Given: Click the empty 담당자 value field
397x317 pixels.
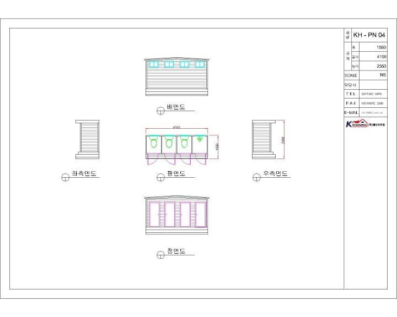Looking at the screenshot, I should point(373,85).
